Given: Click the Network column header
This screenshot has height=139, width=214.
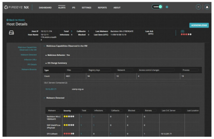Looking at the screenshot, I should 125,70.
